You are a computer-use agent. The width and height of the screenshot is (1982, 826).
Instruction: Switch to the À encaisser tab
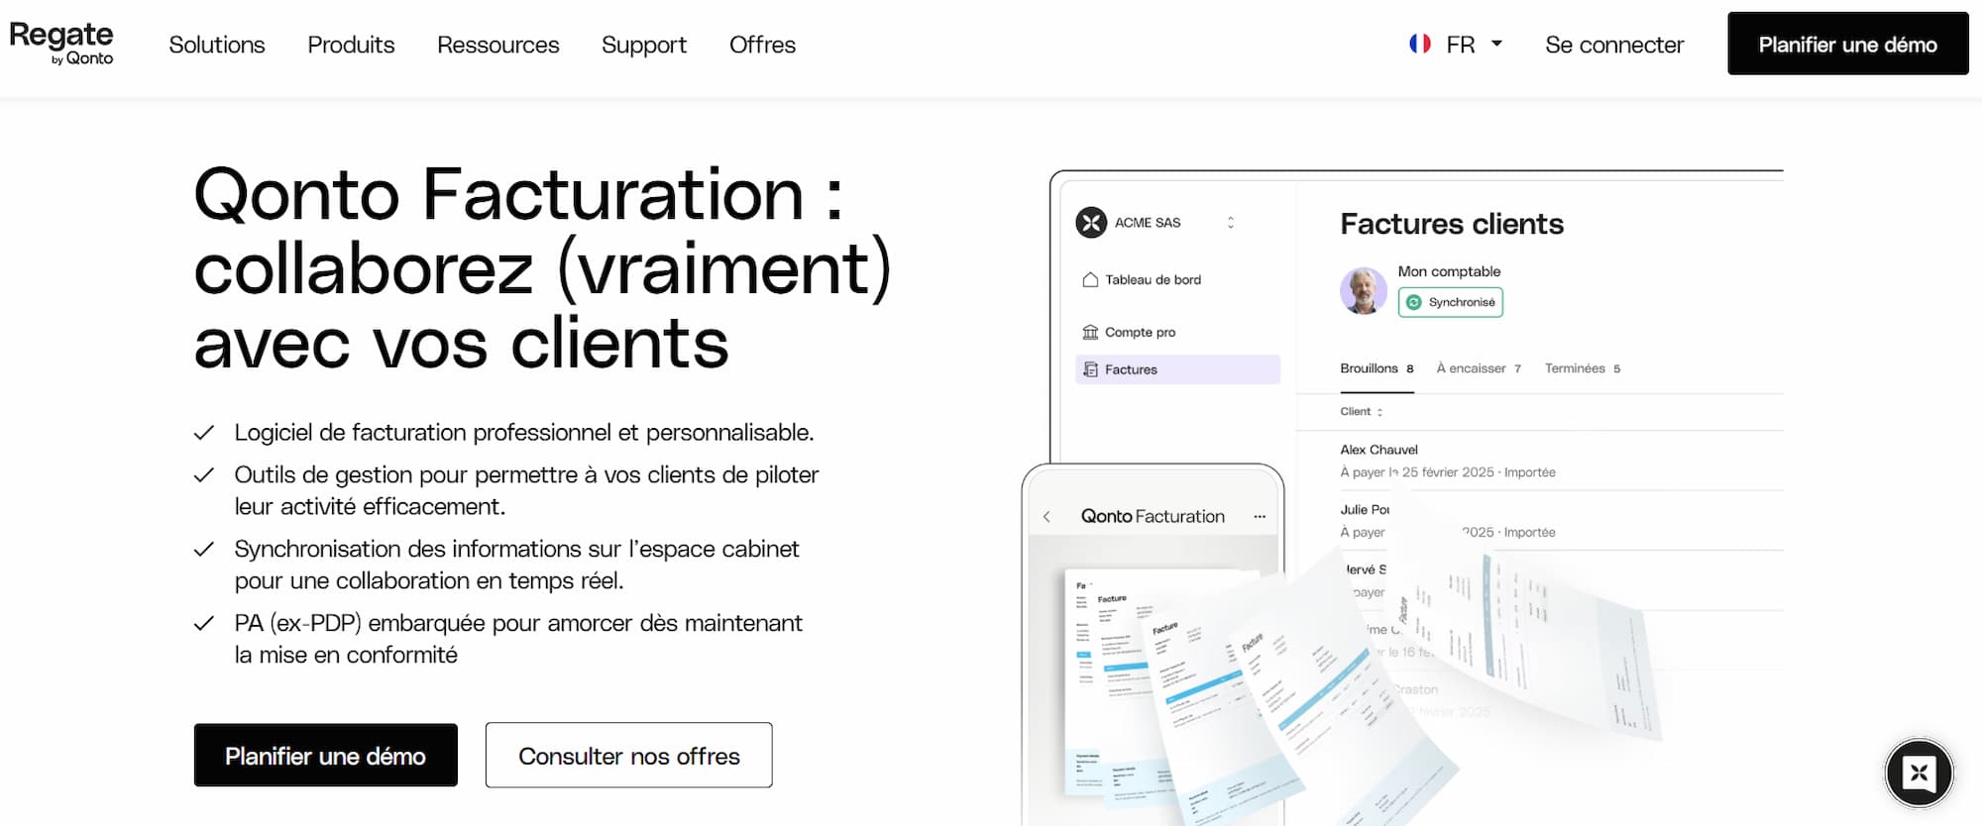[x=1478, y=368]
